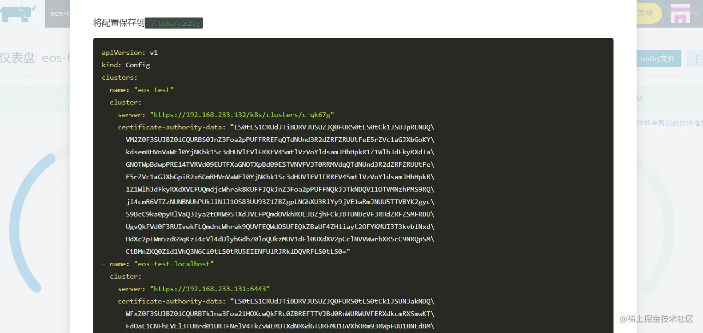The height and width of the screenshot is (333, 703).
Task: Click the first certificate-authority-data key
Action: tap(170, 127)
